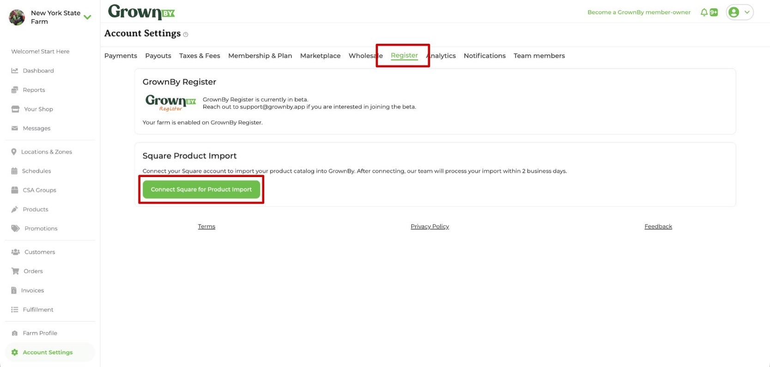Expand the New York State Farm switcher
Viewport: 770px width, 367px height.
[87, 18]
